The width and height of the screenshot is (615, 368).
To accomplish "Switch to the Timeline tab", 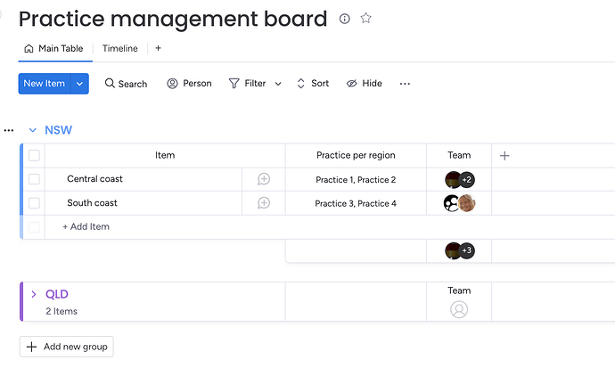I will (119, 48).
